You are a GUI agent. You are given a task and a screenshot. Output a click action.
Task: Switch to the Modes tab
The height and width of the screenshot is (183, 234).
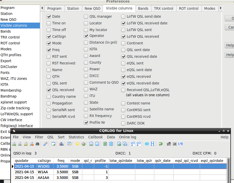[210, 8]
